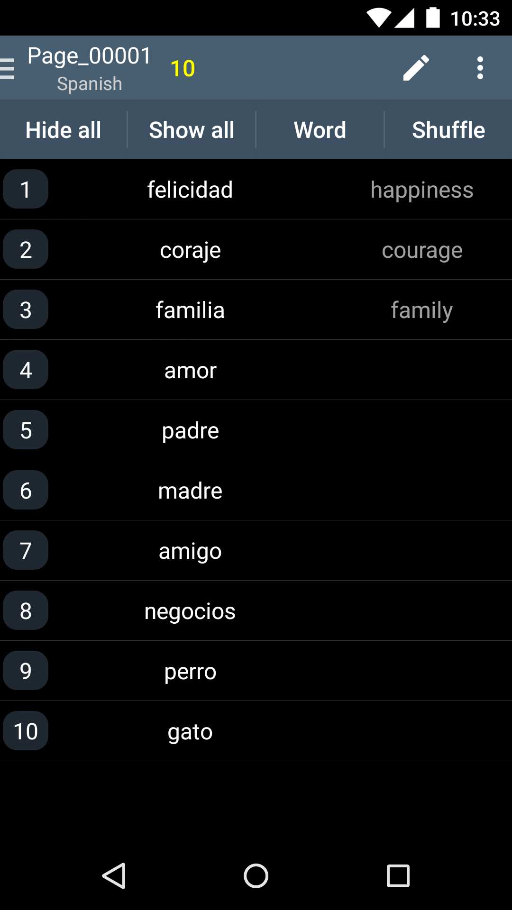Reveal hidden translation for amor
The image size is (512, 910).
tap(422, 370)
